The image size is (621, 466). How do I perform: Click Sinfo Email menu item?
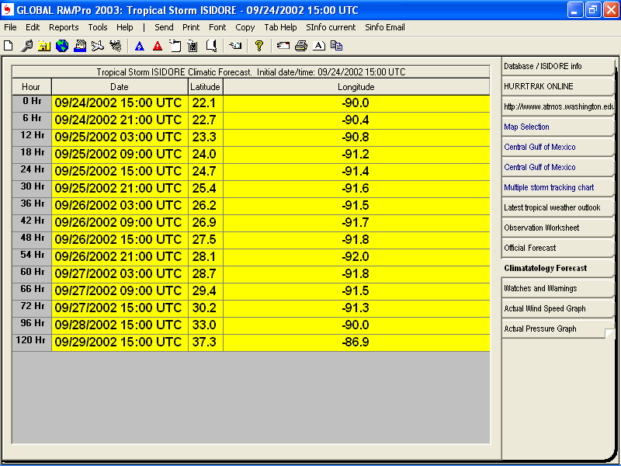pyautogui.click(x=385, y=27)
